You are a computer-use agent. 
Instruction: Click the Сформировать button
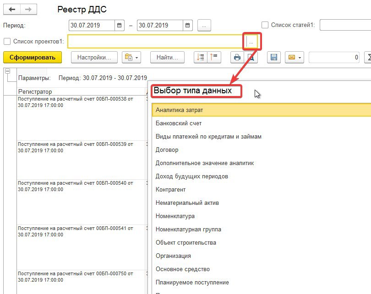pyautogui.click(x=33, y=58)
